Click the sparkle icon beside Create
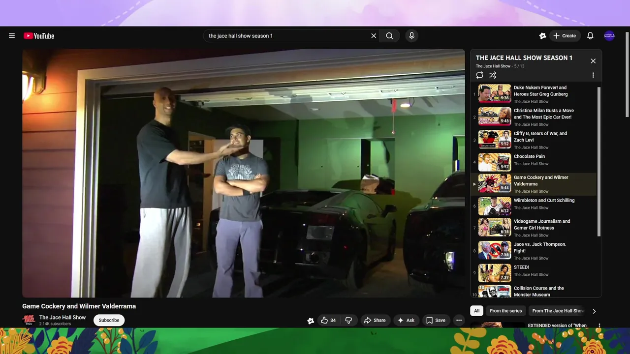Screen dimensions: 630x354 click(542, 36)
